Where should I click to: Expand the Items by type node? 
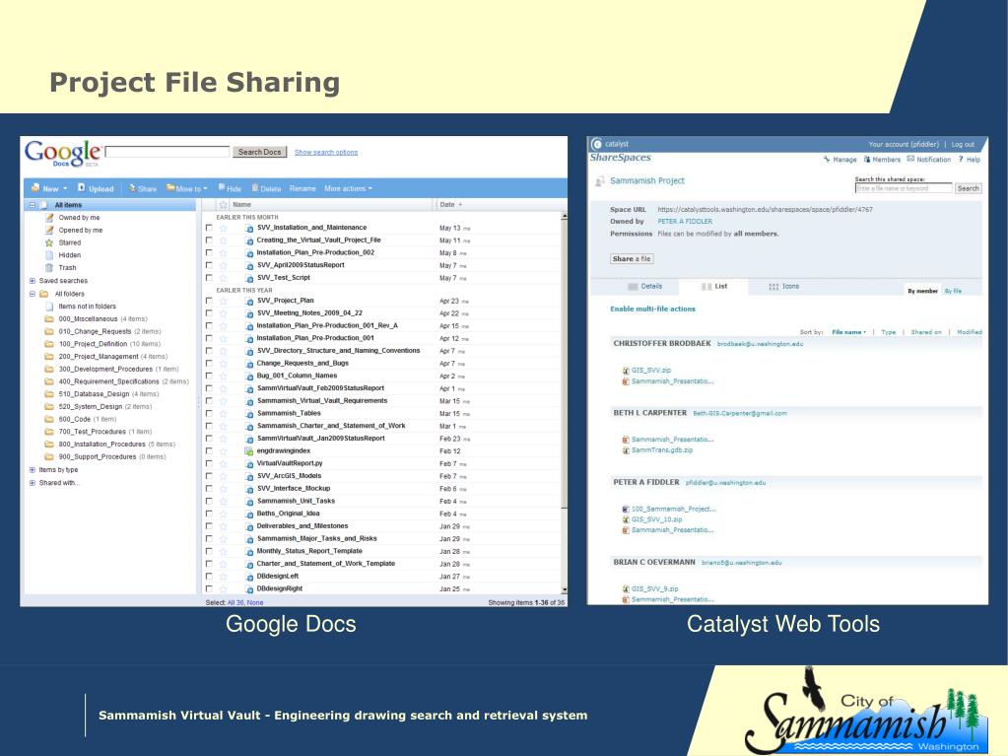[x=32, y=470]
